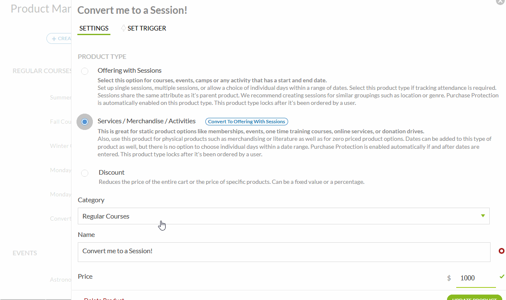This screenshot has height=300, width=506.
Task: Select the Winter course in background list
Action: 61,146
